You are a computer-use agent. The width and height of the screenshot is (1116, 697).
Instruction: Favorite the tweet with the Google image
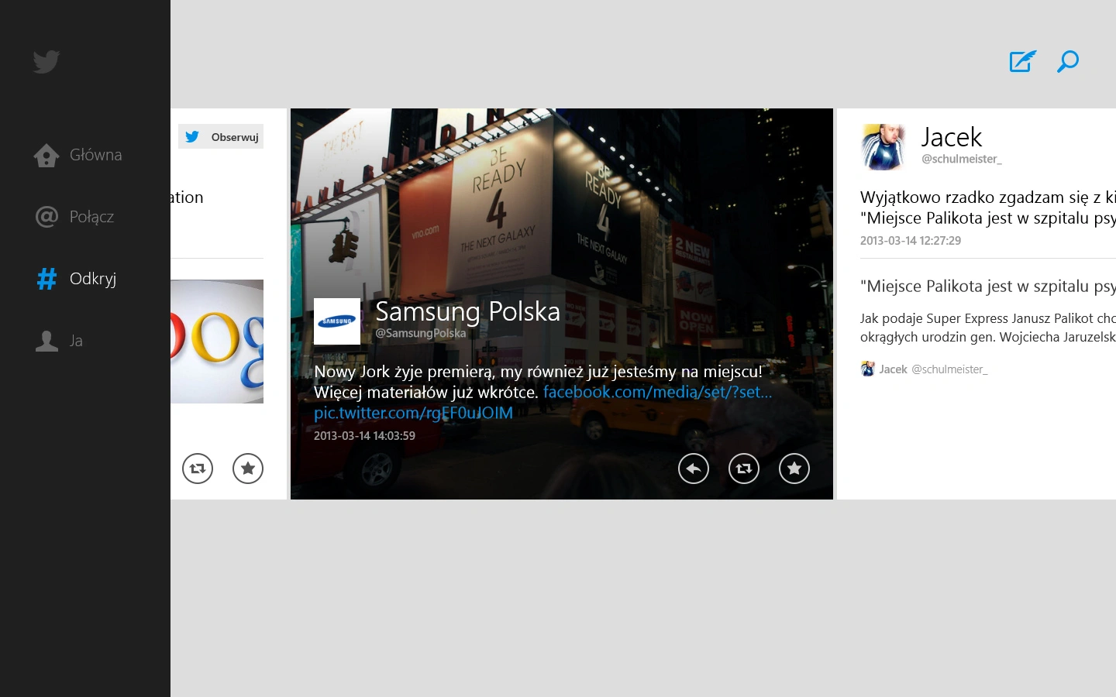(x=248, y=469)
